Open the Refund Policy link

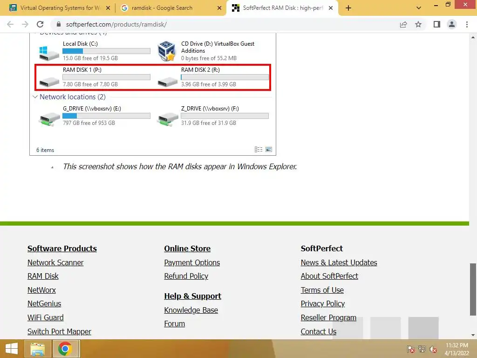click(x=186, y=276)
